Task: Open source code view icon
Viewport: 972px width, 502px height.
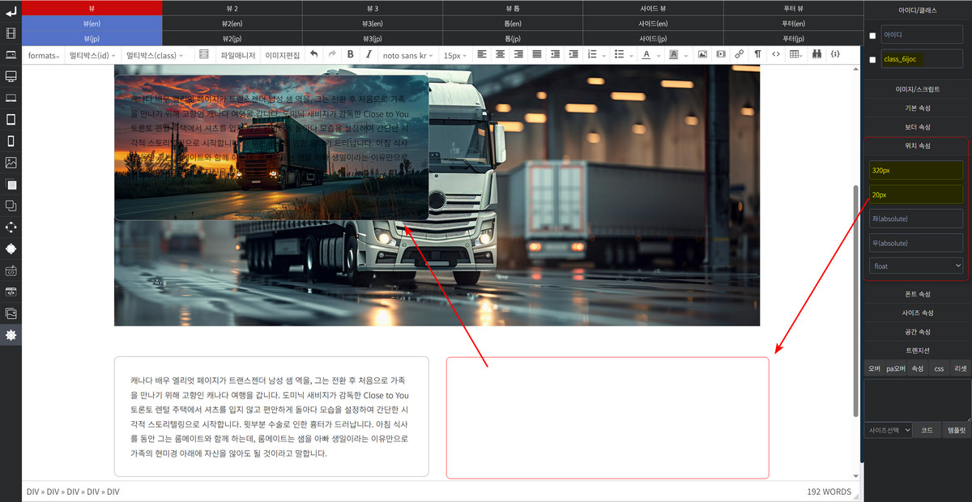Action: pos(776,54)
